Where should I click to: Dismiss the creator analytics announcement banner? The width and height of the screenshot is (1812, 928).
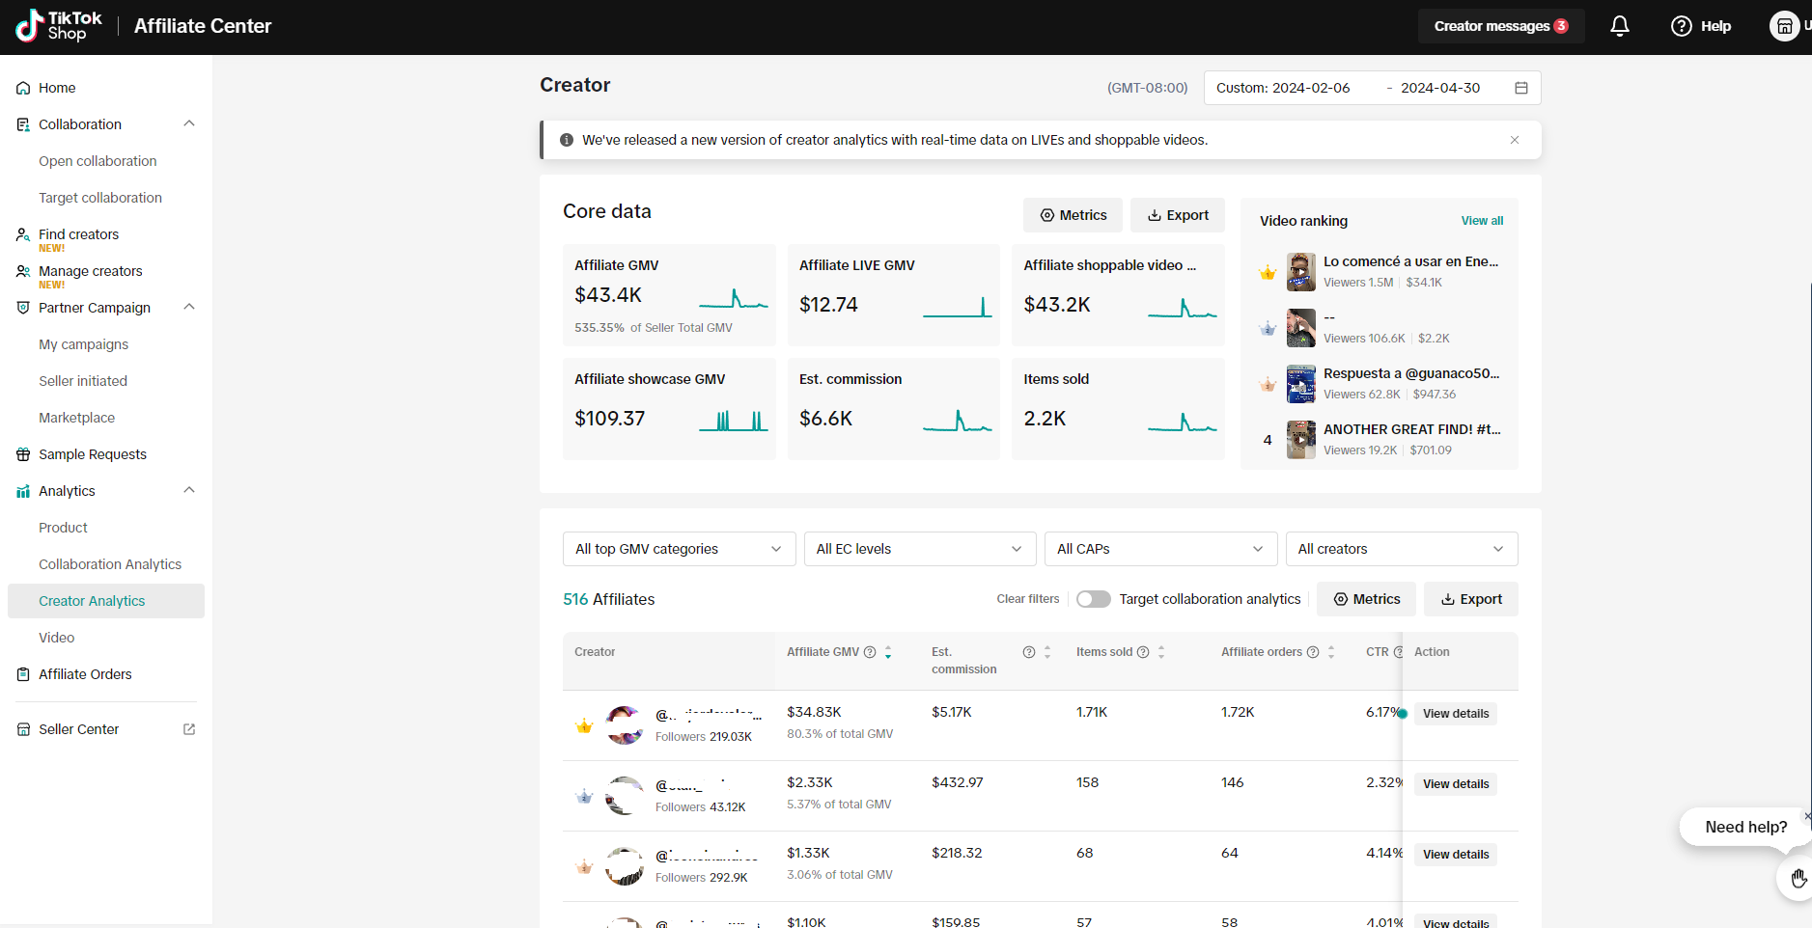(1515, 140)
